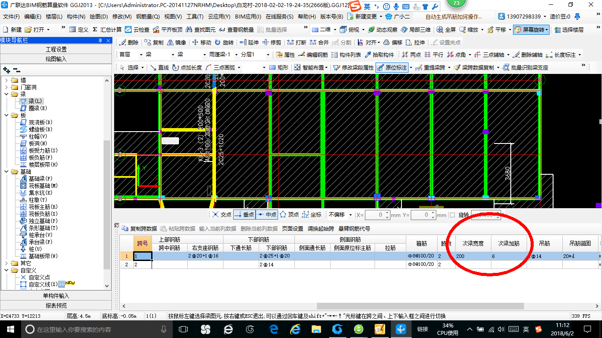602x338 pixels.
Task: Toggle 坐标 coordinate snap
Action: coord(312,214)
